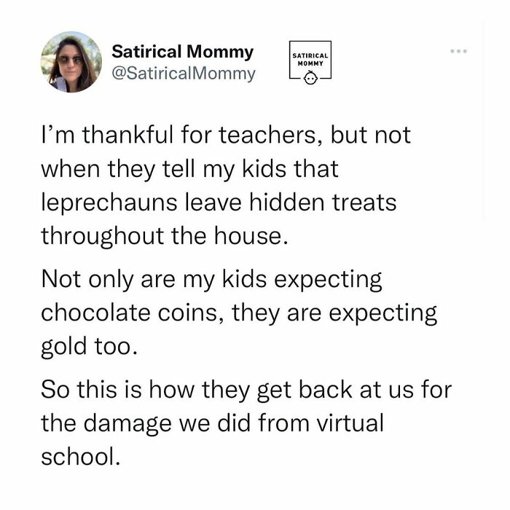This screenshot has height=510, width=510.
Task: Click the baby face icon under the logo
Action: pyautogui.click(x=310, y=78)
